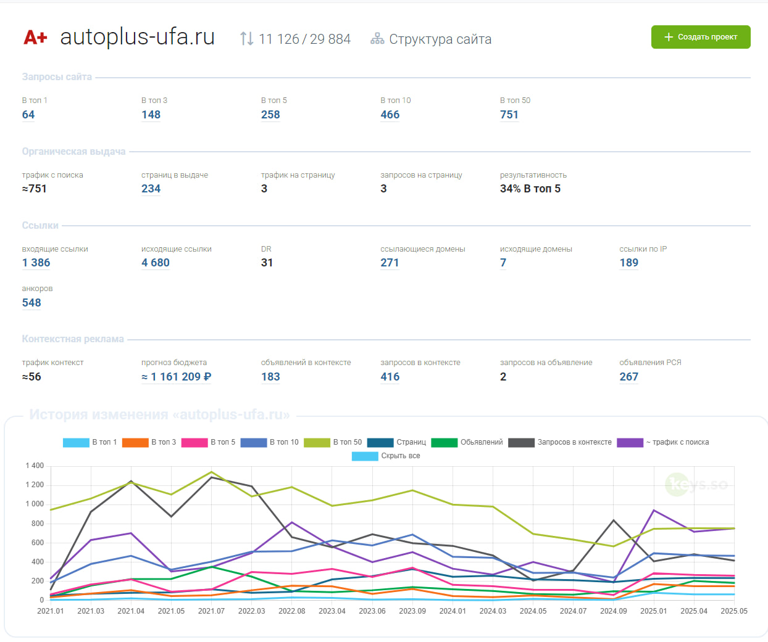Click the Запросы сайта section heading

(x=57, y=77)
